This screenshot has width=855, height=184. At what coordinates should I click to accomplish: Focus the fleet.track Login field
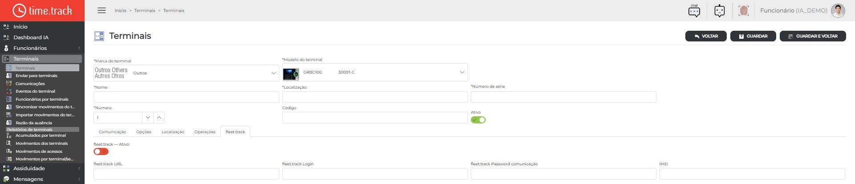click(x=375, y=174)
